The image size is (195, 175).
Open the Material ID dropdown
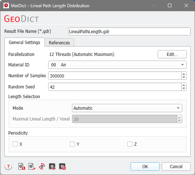(x=117, y=65)
